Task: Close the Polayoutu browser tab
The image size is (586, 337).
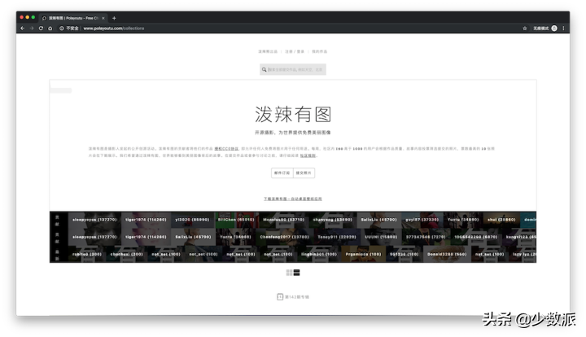Action: point(103,18)
